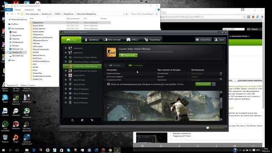272x153 pixels.
Task: Open the Главная ribbon tab in Explorer
Action: [17, 10]
